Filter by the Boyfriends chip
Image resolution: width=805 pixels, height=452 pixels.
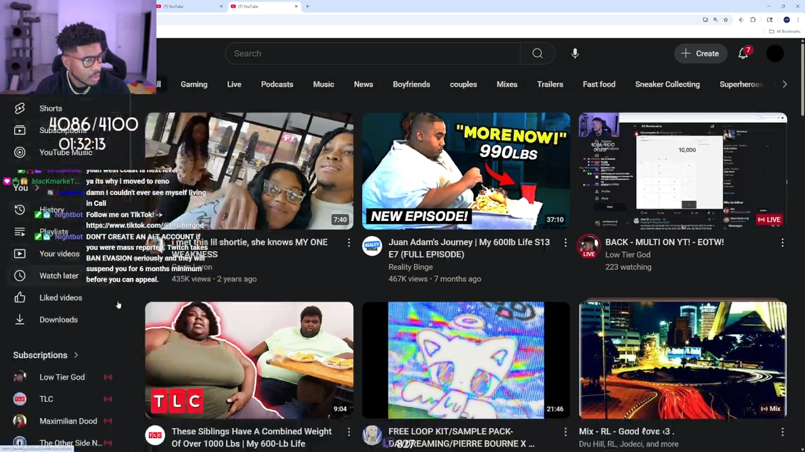[411, 84]
